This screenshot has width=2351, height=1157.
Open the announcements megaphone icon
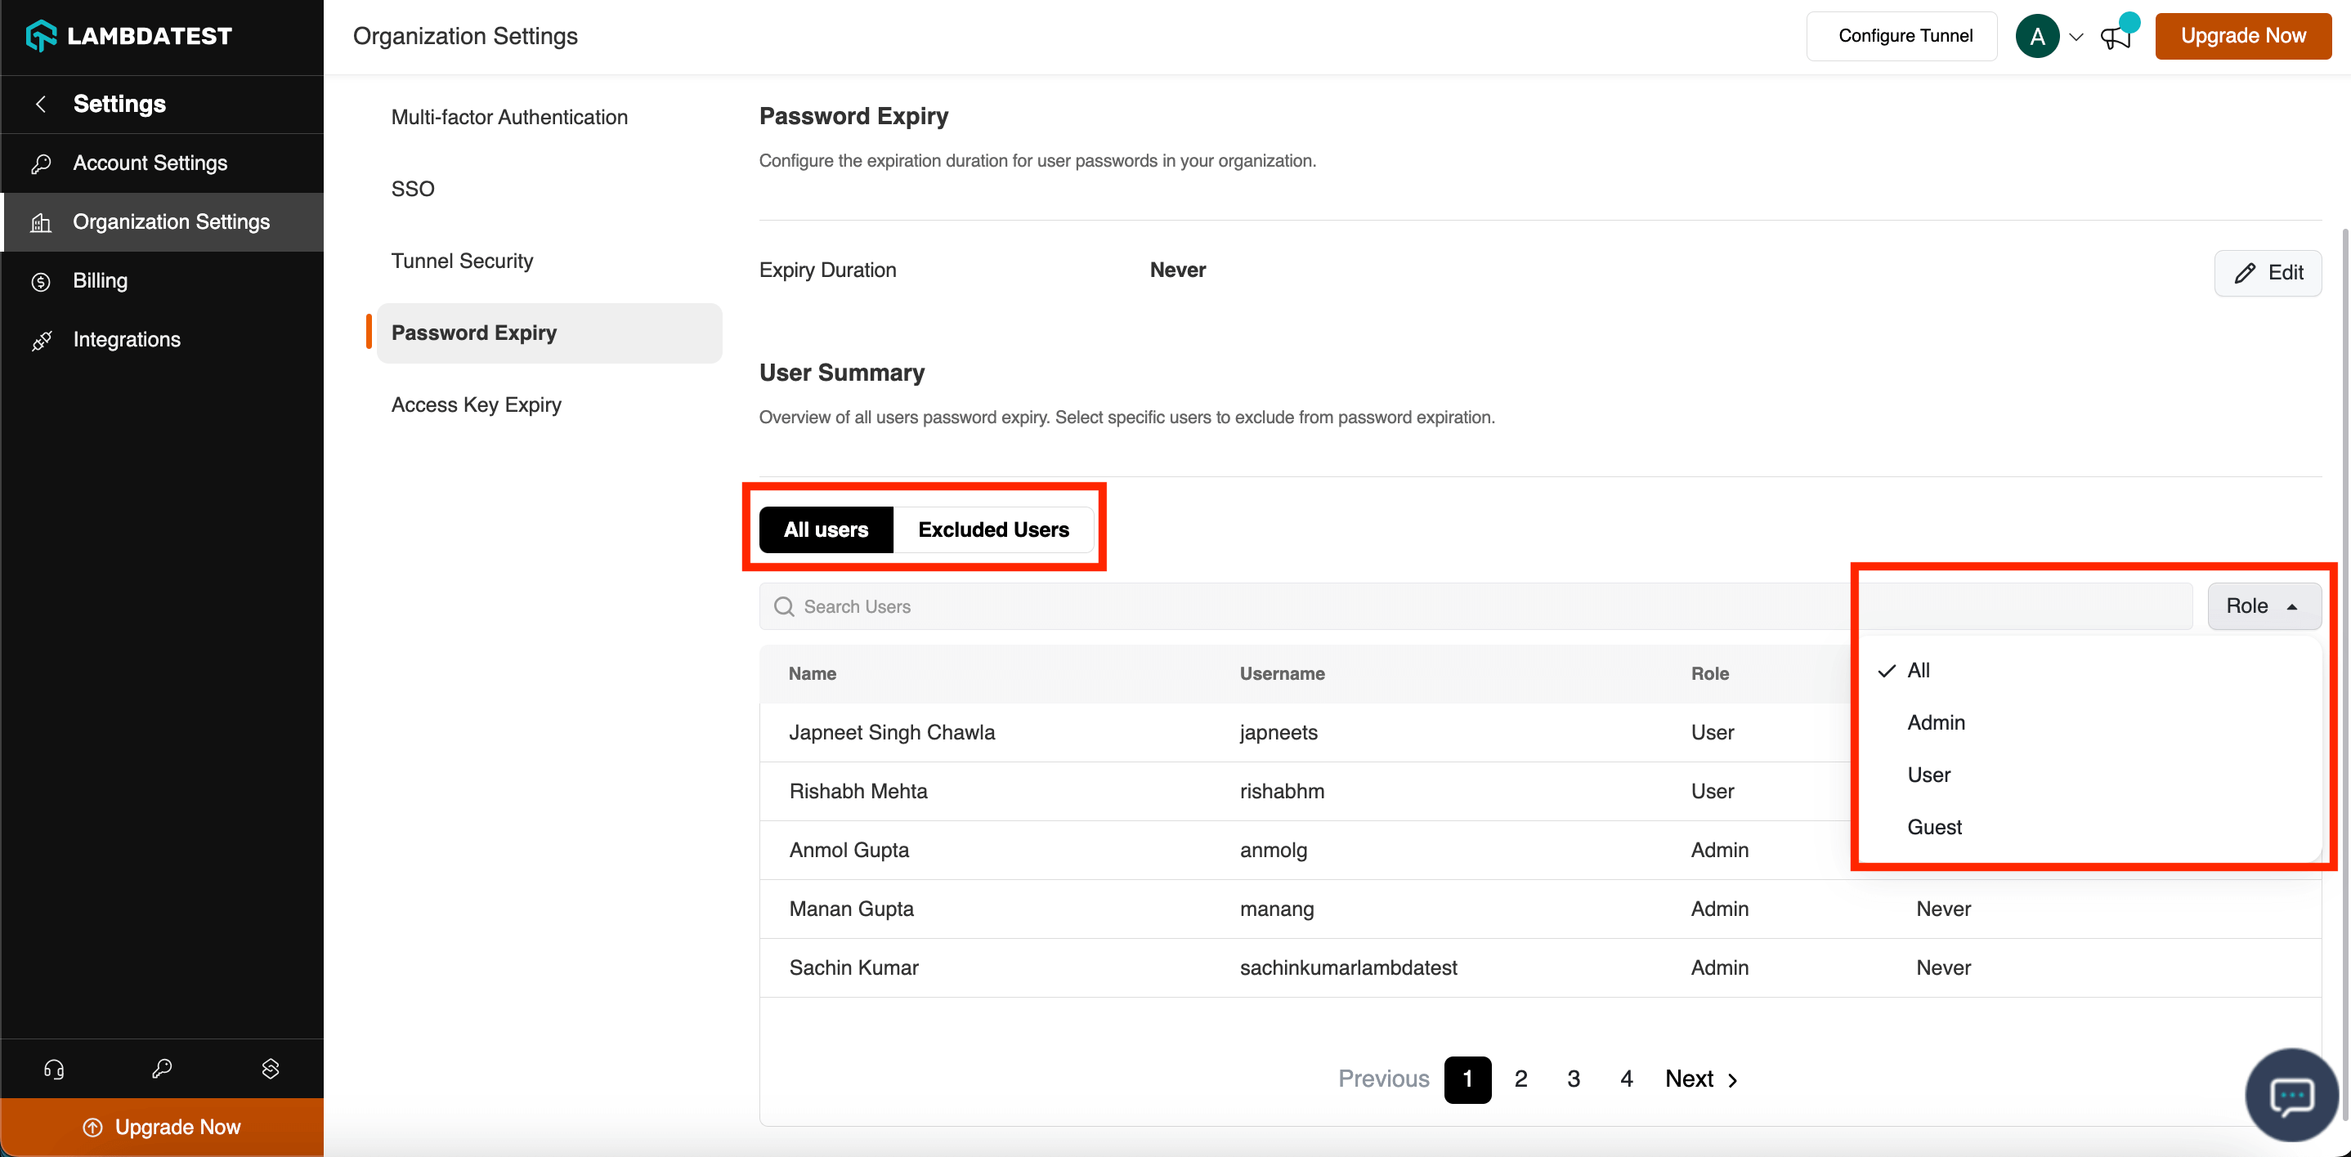(x=2115, y=38)
